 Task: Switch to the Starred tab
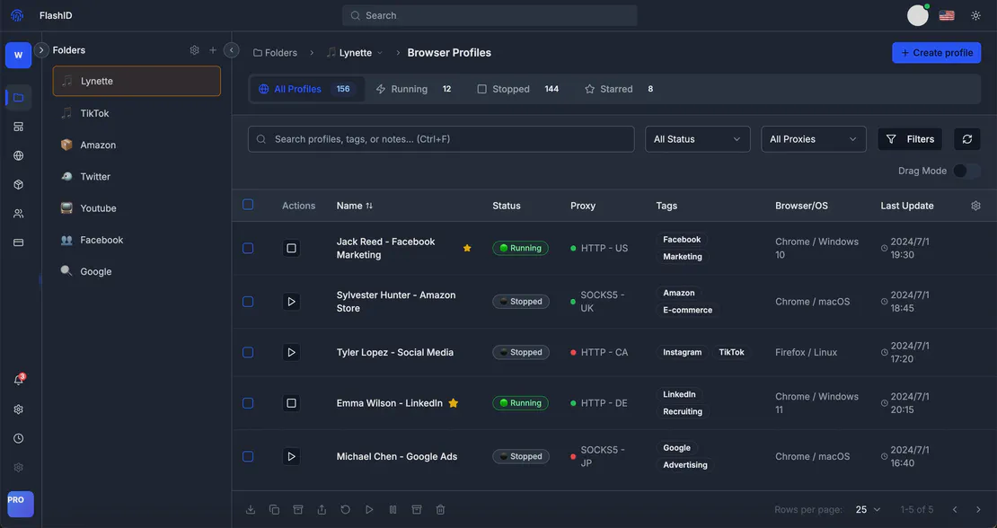point(619,89)
